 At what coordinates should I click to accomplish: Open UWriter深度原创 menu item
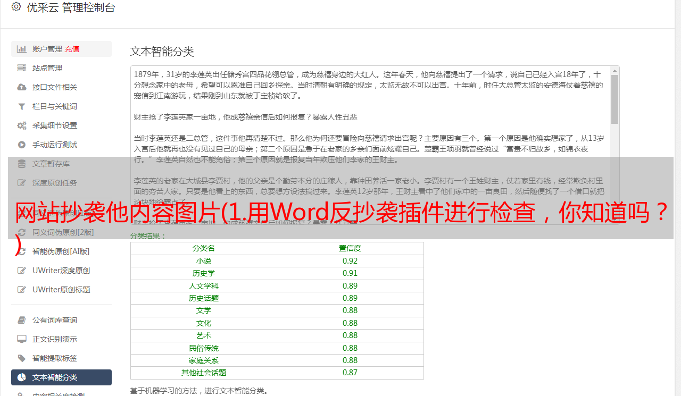(x=61, y=271)
